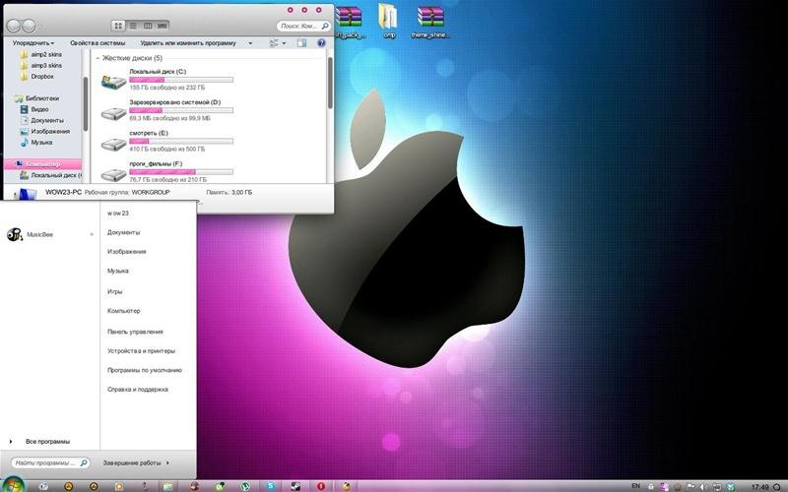Open the Упорядочить dropdown menu
Screen dimensions: 788x492
click(x=33, y=43)
